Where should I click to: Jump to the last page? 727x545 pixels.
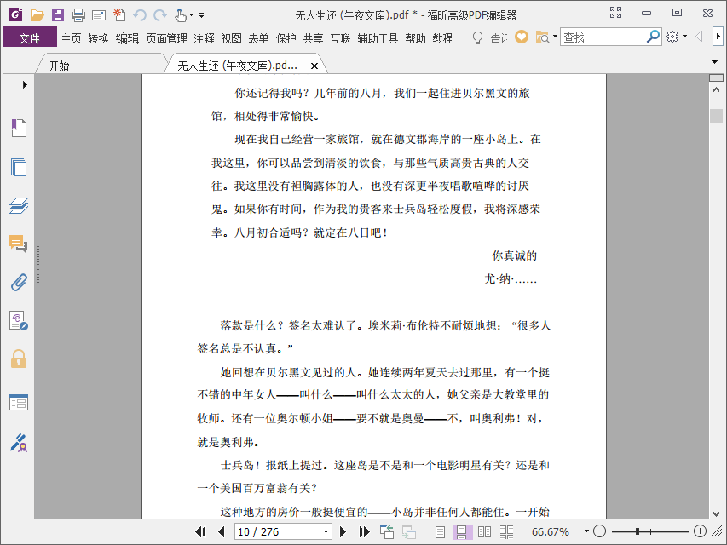tap(364, 531)
